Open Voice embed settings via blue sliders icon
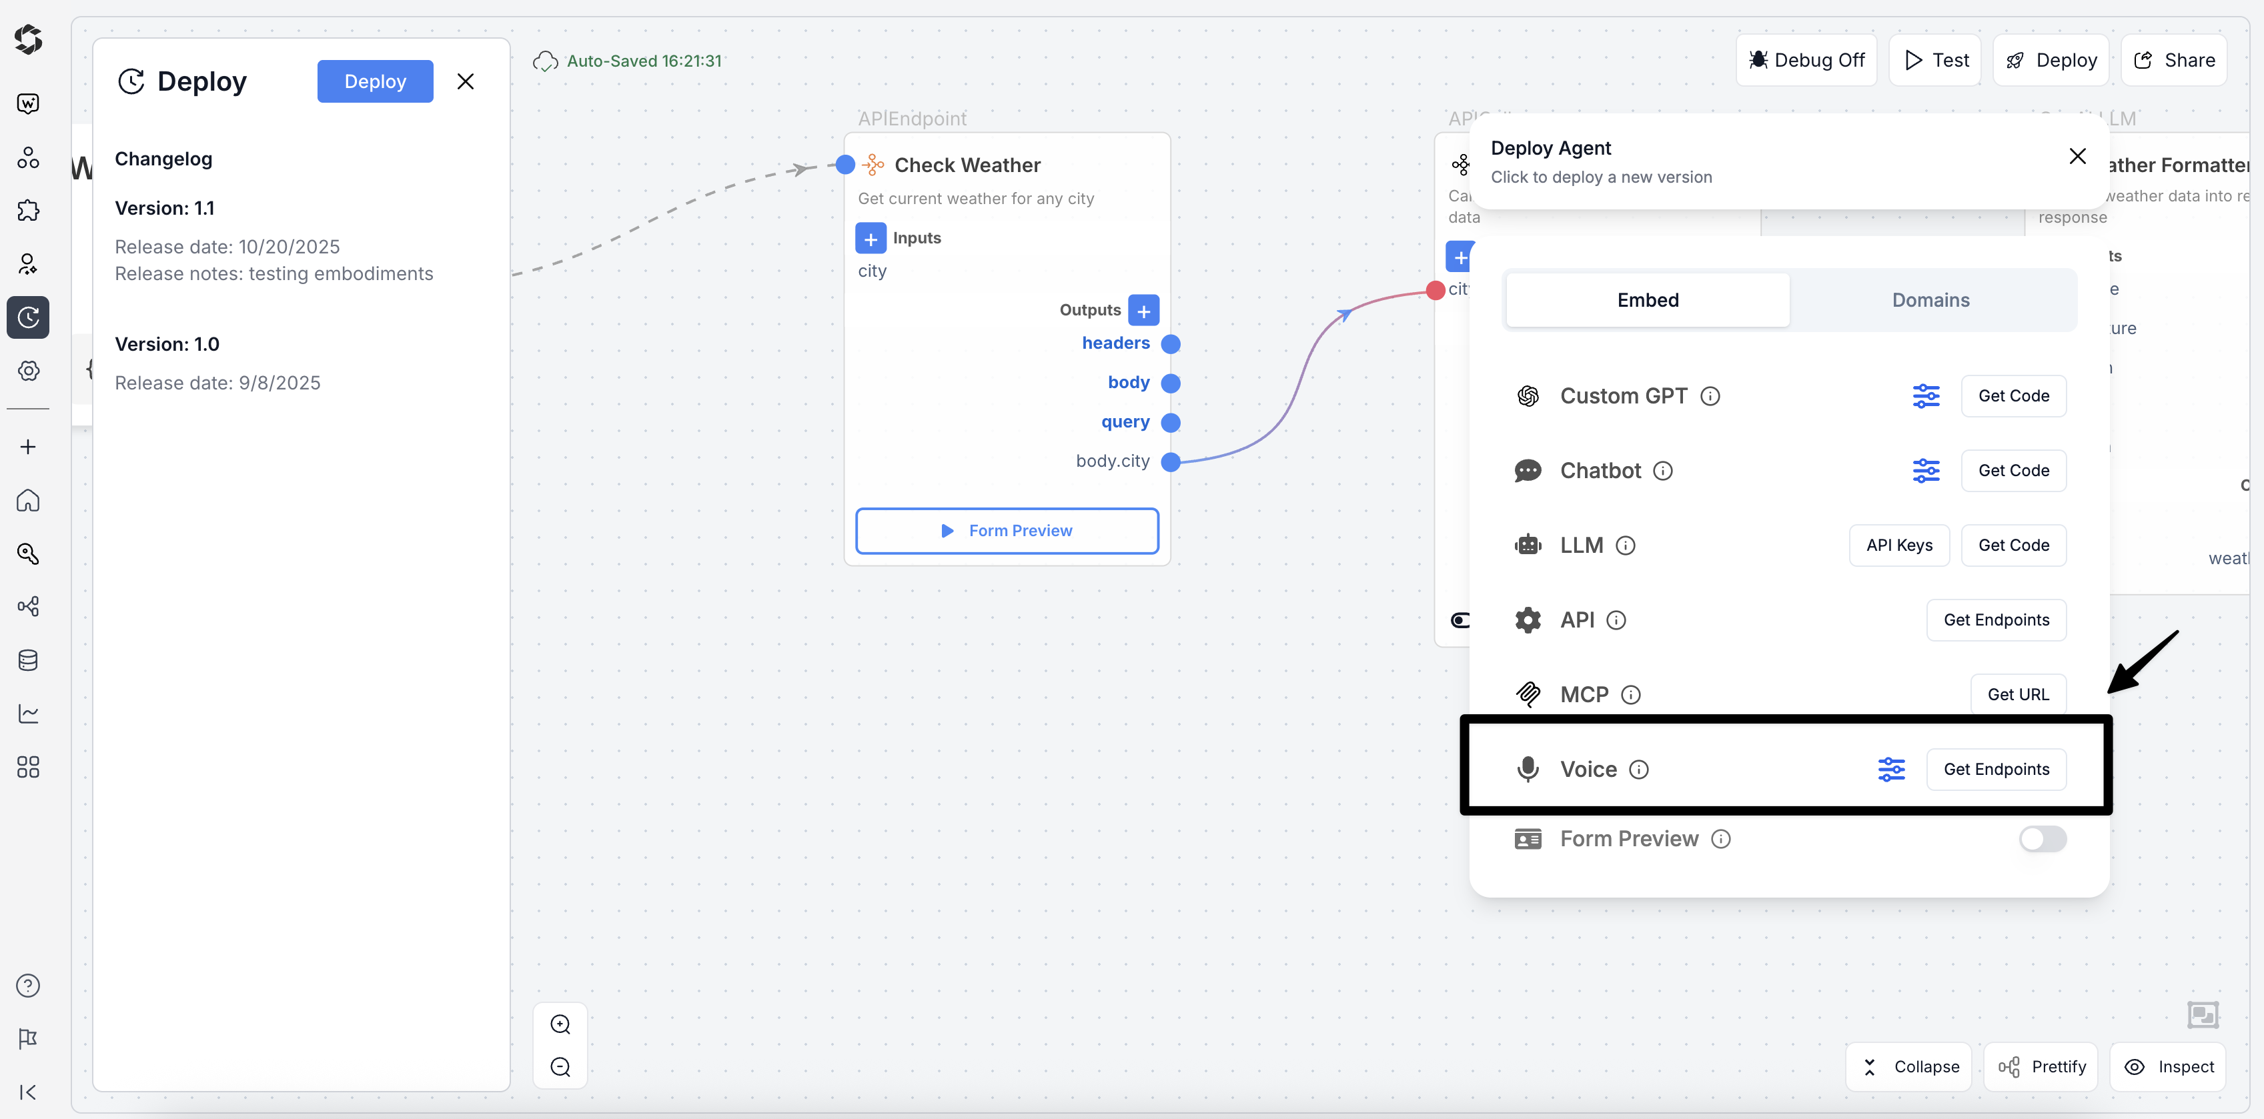This screenshot has height=1119, width=2264. coord(1891,768)
